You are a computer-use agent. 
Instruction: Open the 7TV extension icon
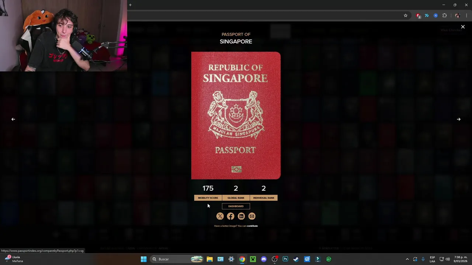pos(427,15)
